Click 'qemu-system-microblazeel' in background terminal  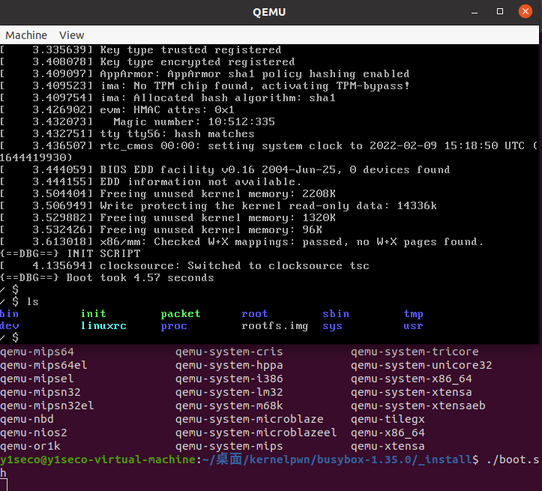tap(256, 433)
